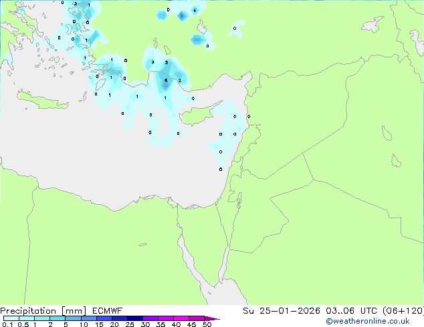Screen dimensions: 424x327
Task: Select the 2–5 mm legend color box
Action: (x=58, y=318)
